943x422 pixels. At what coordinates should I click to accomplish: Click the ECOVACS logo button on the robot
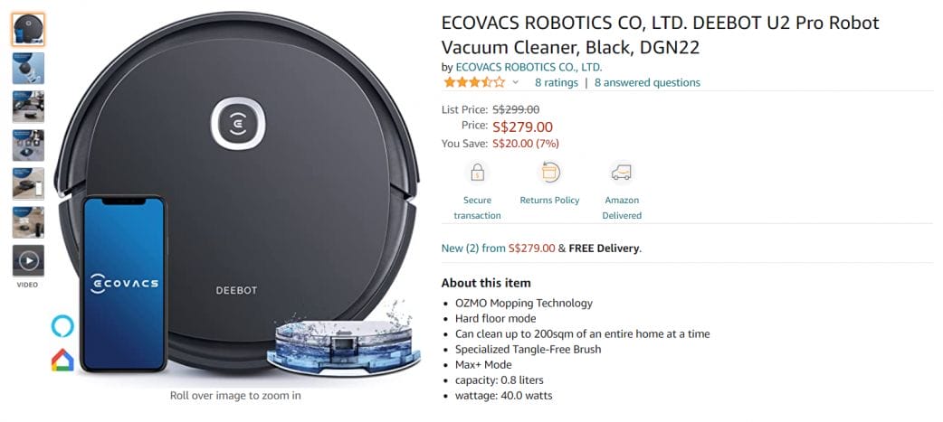[238, 123]
